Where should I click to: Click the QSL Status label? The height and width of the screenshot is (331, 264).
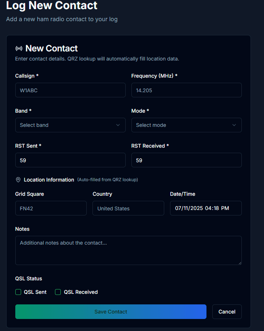coord(28,279)
